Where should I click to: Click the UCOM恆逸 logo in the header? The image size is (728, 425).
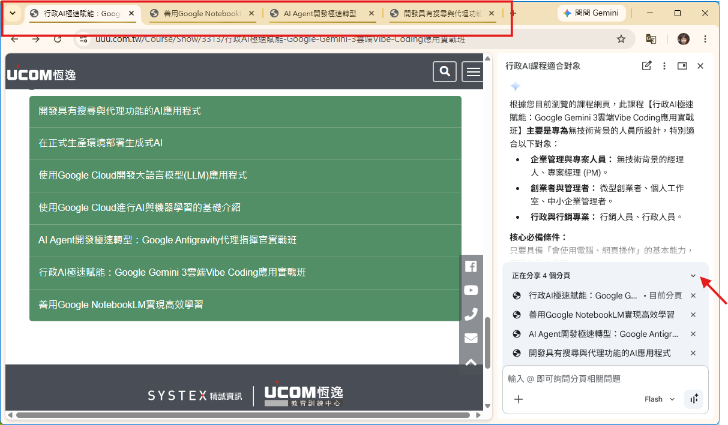click(x=41, y=73)
